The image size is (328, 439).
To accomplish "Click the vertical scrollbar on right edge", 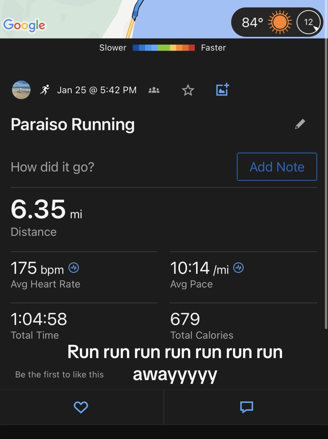I will click(x=326, y=184).
